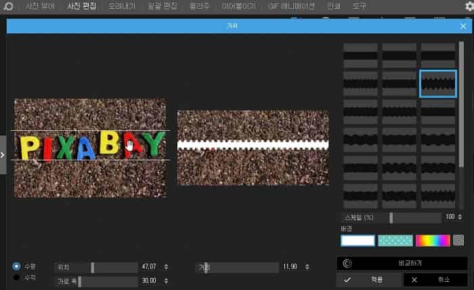Screen dimensions: 474x290
Task: Select fourth-row first-column wavy scissor pattern
Action: click(361, 140)
